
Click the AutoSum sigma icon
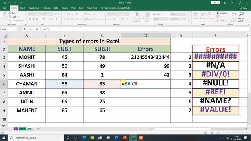click(218, 13)
